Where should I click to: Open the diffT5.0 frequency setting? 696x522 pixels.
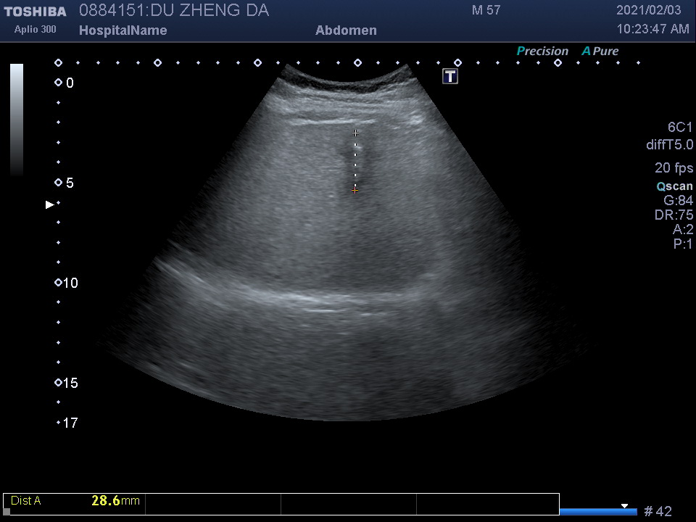coord(669,145)
